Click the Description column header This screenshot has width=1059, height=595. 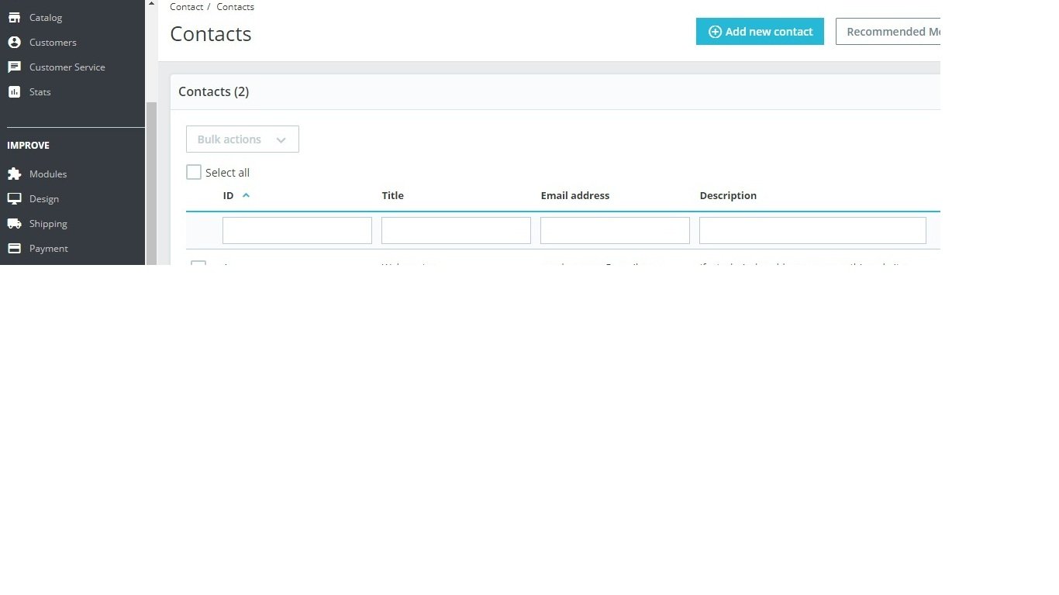pos(728,195)
